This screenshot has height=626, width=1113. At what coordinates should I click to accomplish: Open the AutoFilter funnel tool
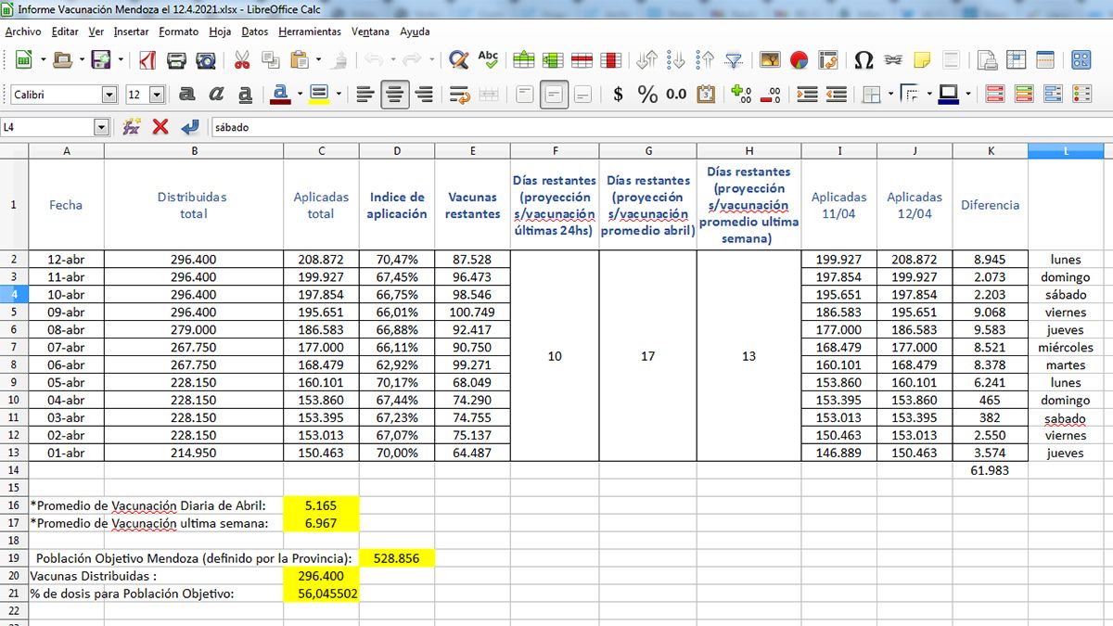click(x=734, y=60)
